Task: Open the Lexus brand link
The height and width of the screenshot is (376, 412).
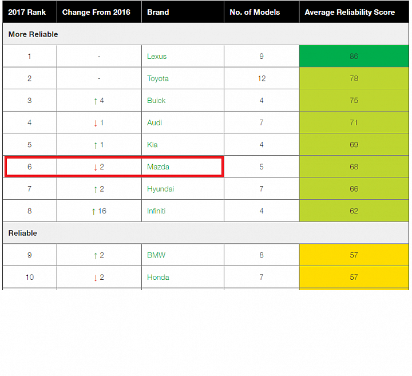Action: (x=157, y=57)
